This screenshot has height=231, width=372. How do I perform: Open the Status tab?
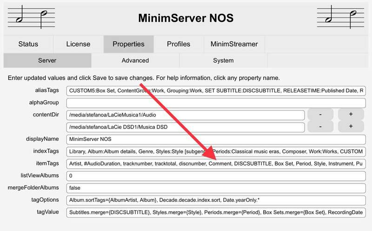click(28, 44)
